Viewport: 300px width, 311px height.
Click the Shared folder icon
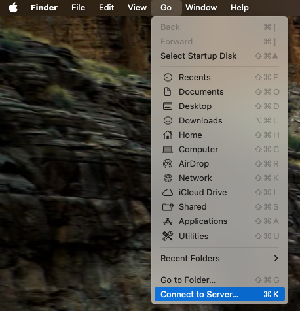click(168, 207)
